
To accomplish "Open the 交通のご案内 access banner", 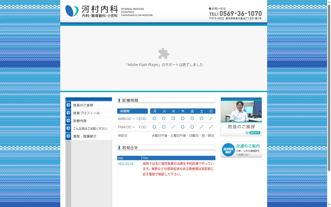I will tap(241, 150).
